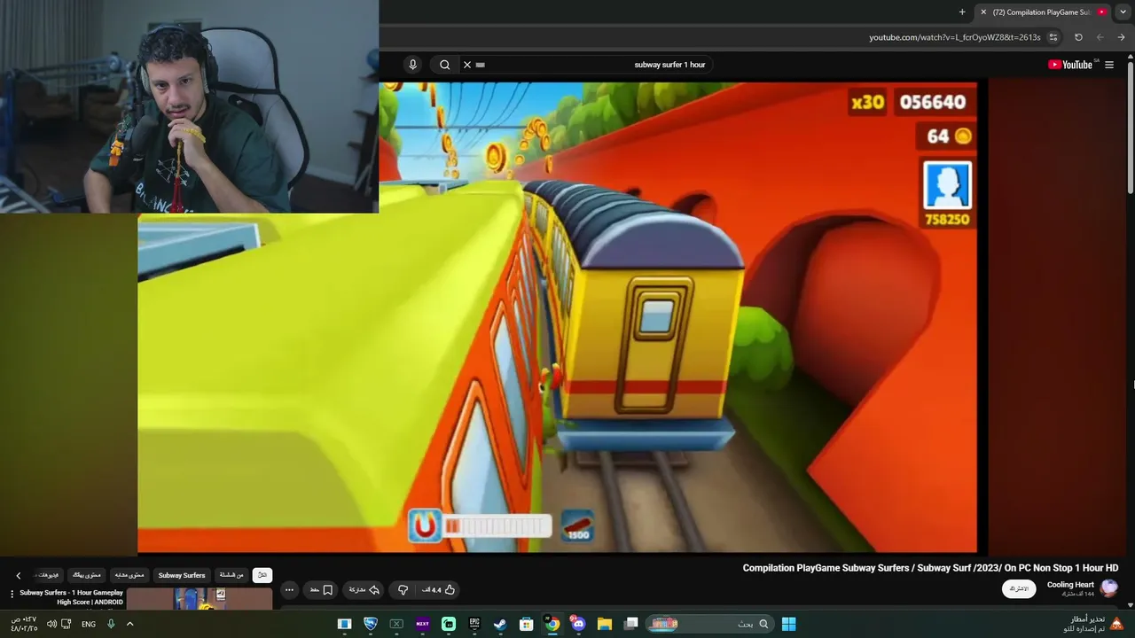Viewport: 1135px width, 638px height.
Task: Open site information settings icon
Action: pyautogui.click(x=1053, y=37)
